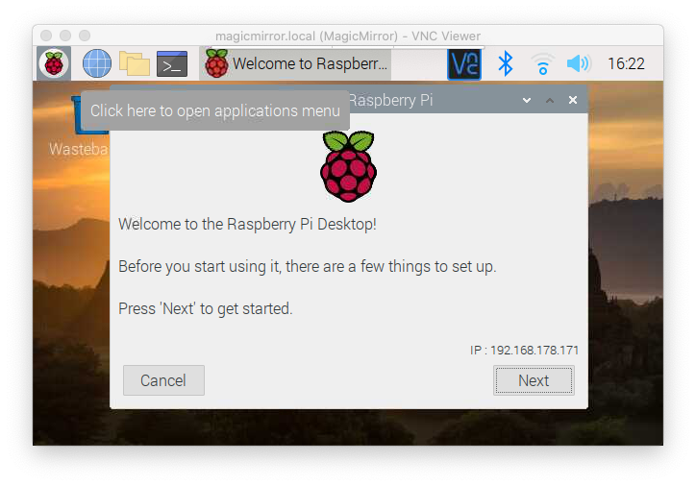Launch the Terminal icon
This screenshot has width=696, height=486.
coord(172,63)
